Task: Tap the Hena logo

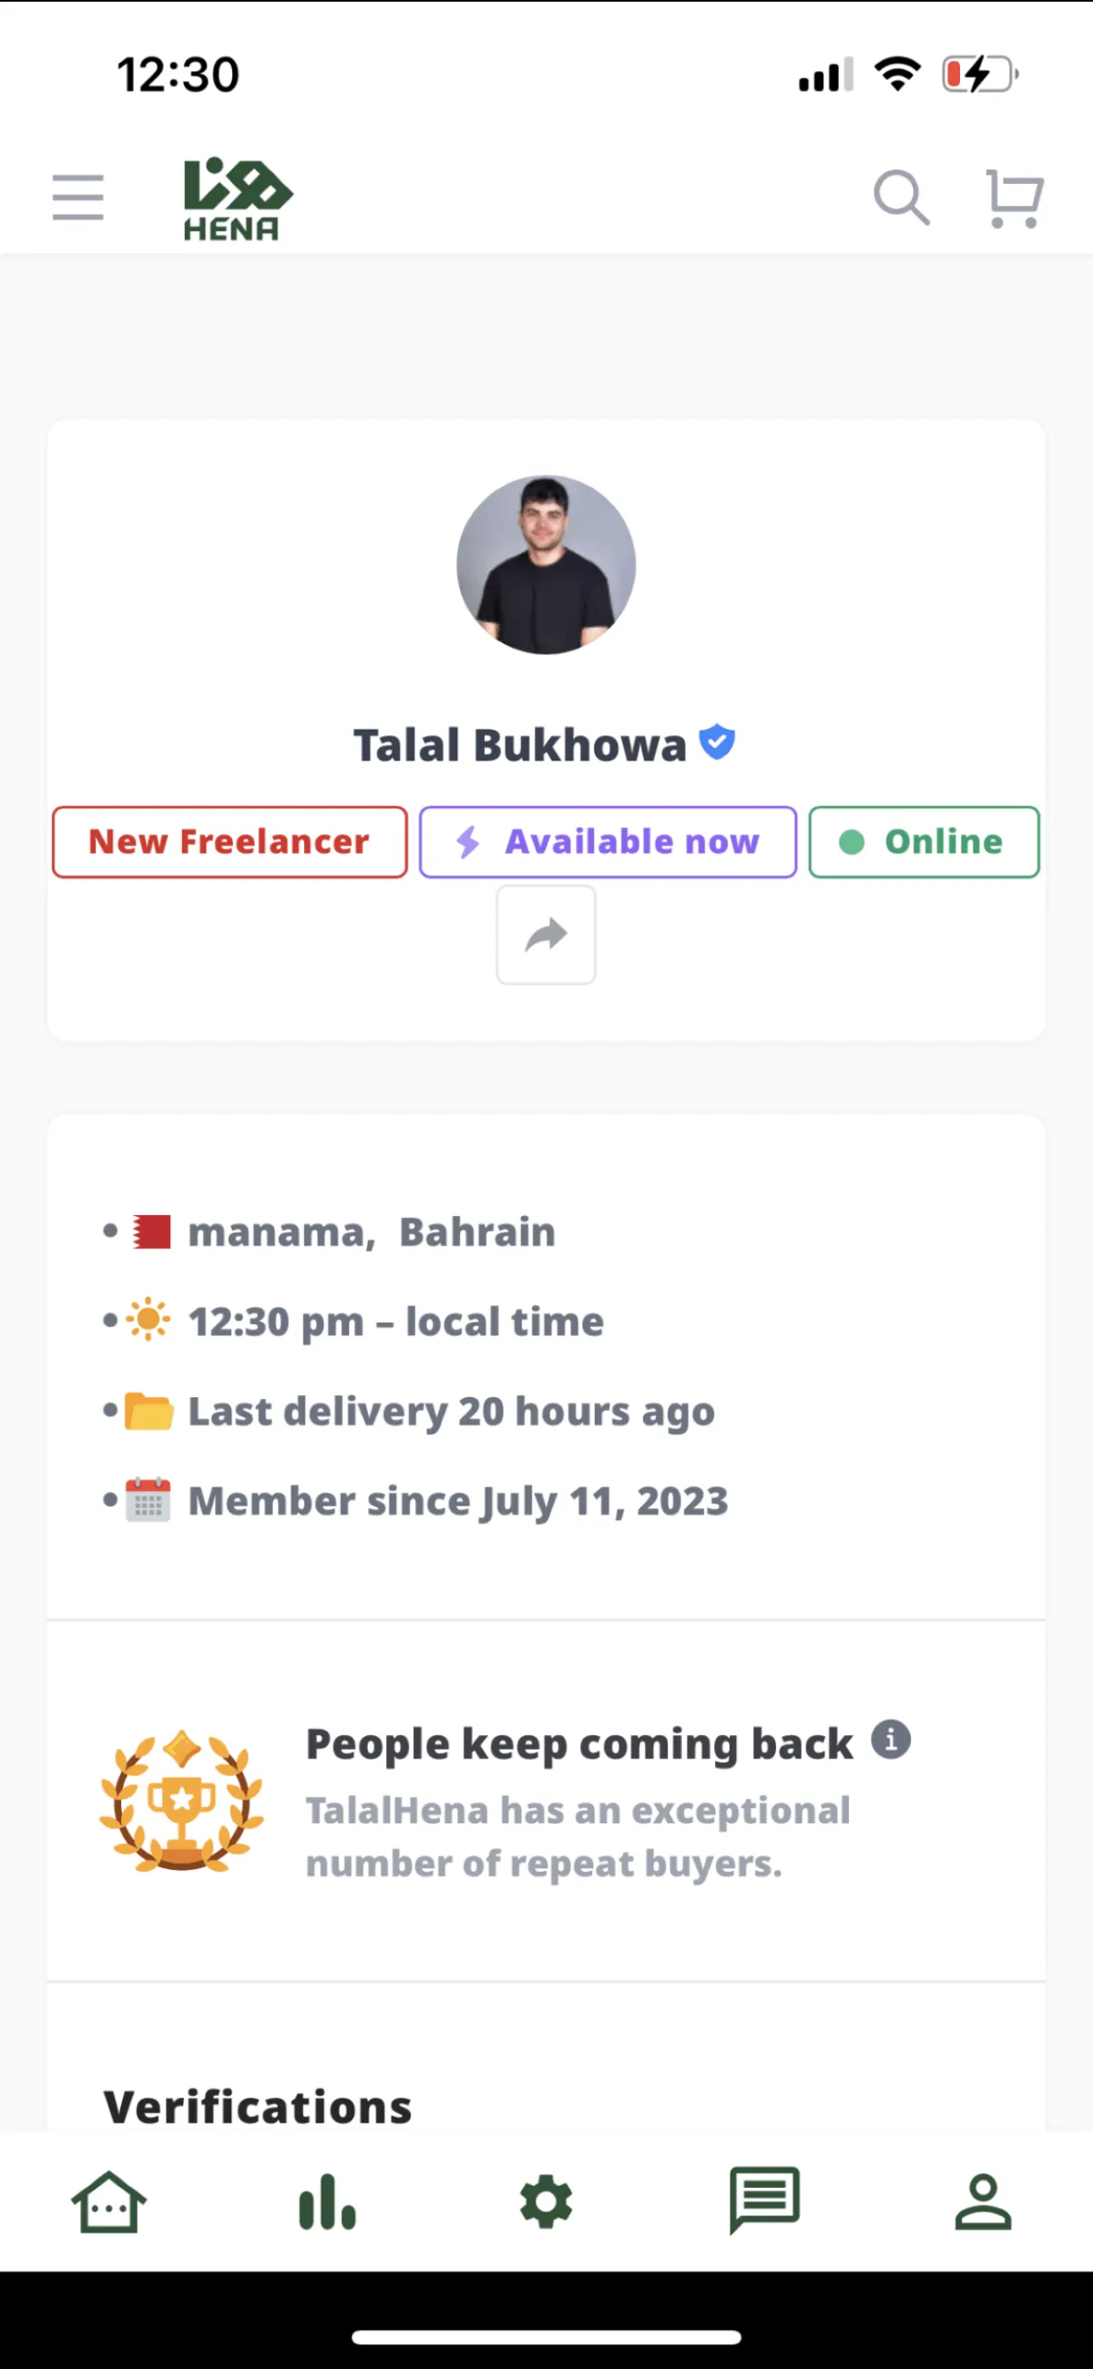Action: [238, 199]
